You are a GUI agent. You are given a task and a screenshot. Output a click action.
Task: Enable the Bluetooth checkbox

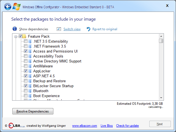pos(26,91)
